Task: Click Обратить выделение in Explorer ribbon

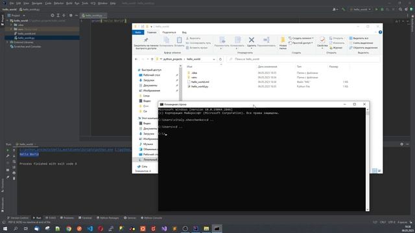Action: [363, 47]
